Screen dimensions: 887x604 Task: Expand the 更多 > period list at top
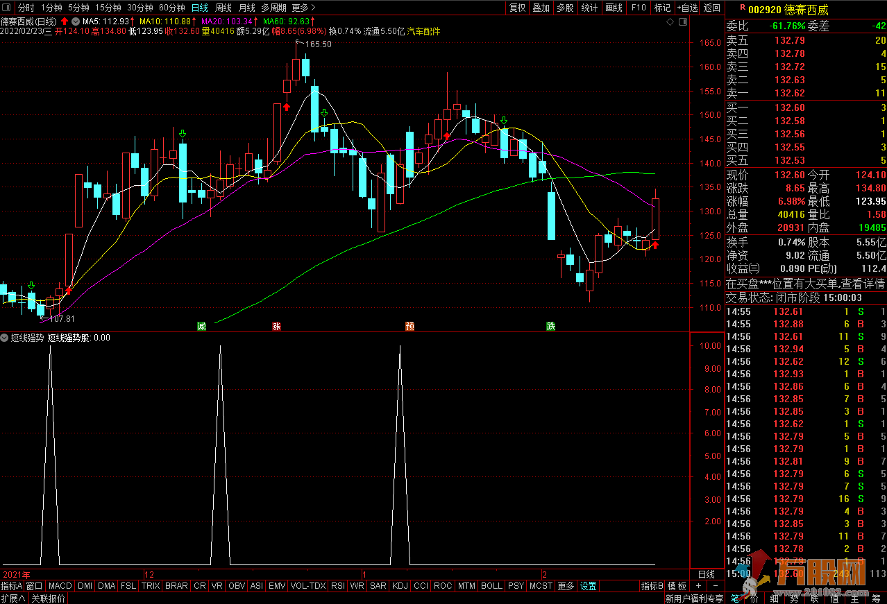(303, 8)
